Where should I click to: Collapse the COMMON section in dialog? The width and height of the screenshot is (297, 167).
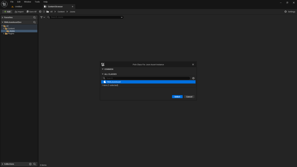coord(103,69)
